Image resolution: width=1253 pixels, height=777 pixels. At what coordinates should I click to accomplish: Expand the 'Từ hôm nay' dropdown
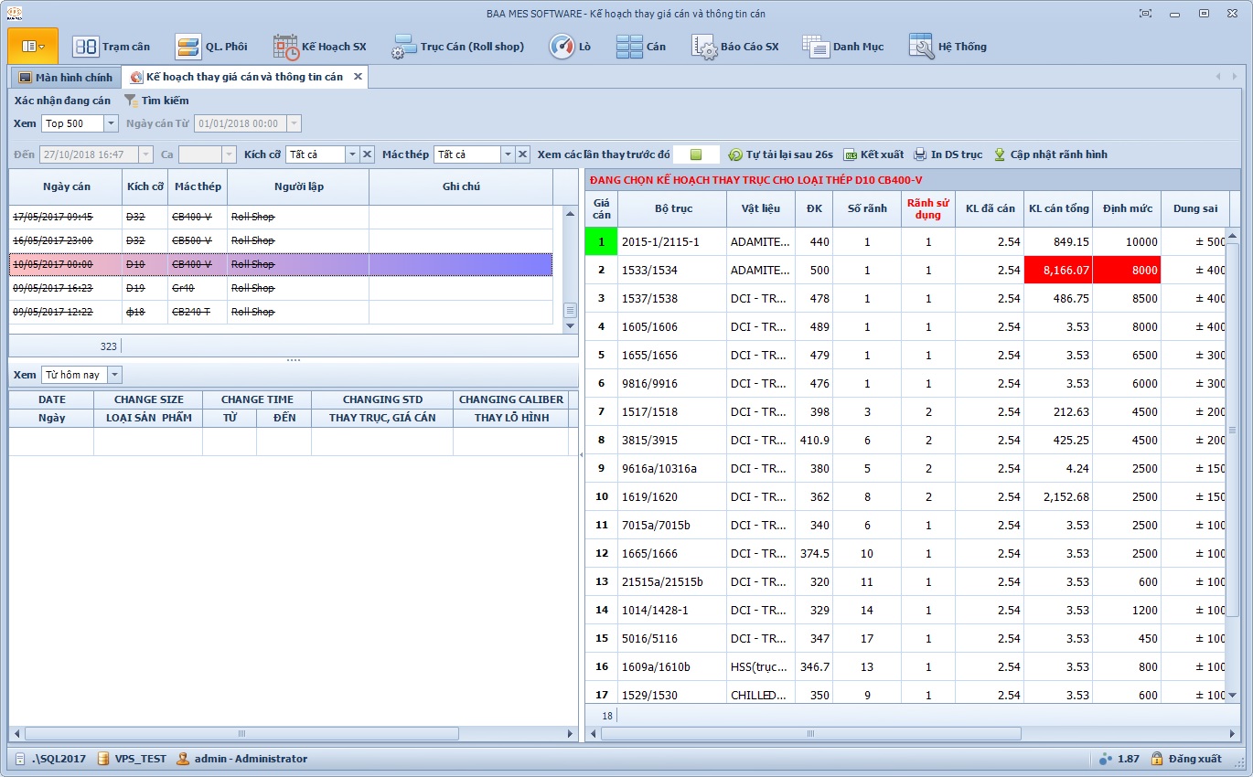(114, 375)
